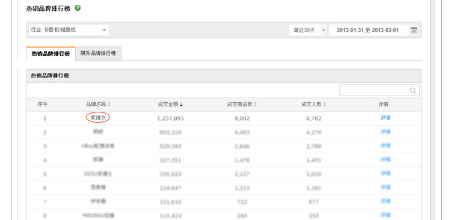The height and width of the screenshot is (220, 451).
Task: Click the green help icon beside 热销品牌排行榜
Action: point(78,8)
